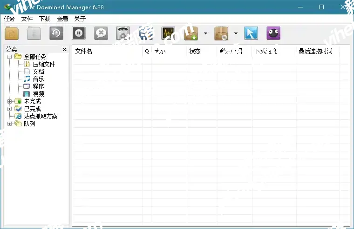
Task: Expand the 未完成 tree node
Action: [x=9, y=101]
